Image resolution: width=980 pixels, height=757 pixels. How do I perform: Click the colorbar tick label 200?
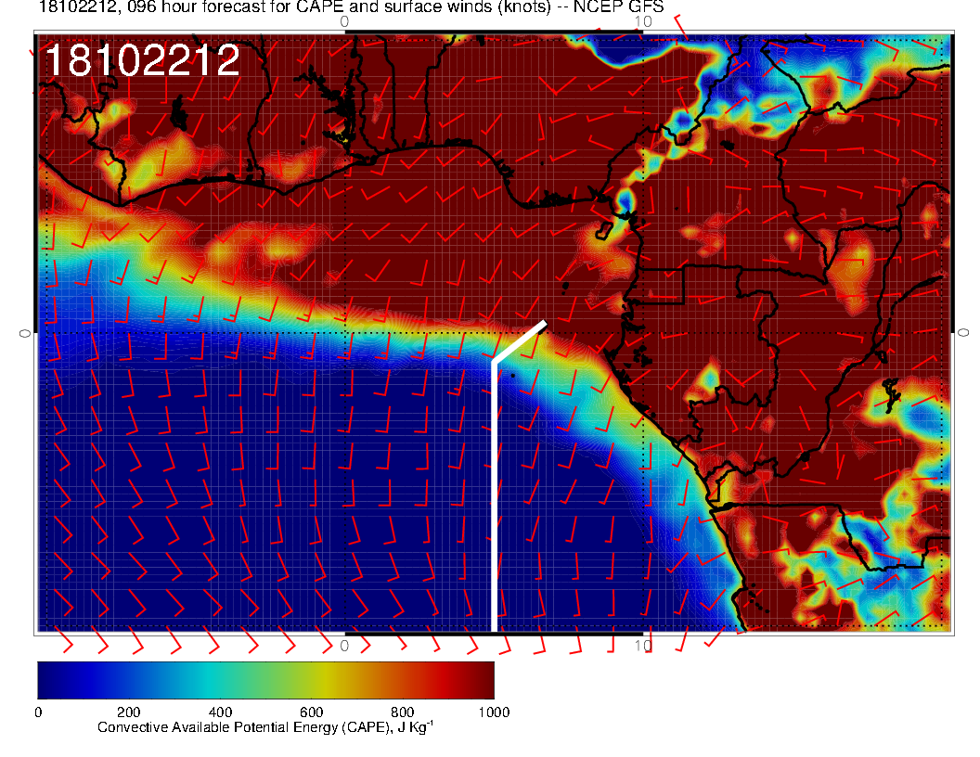pyautogui.click(x=128, y=712)
